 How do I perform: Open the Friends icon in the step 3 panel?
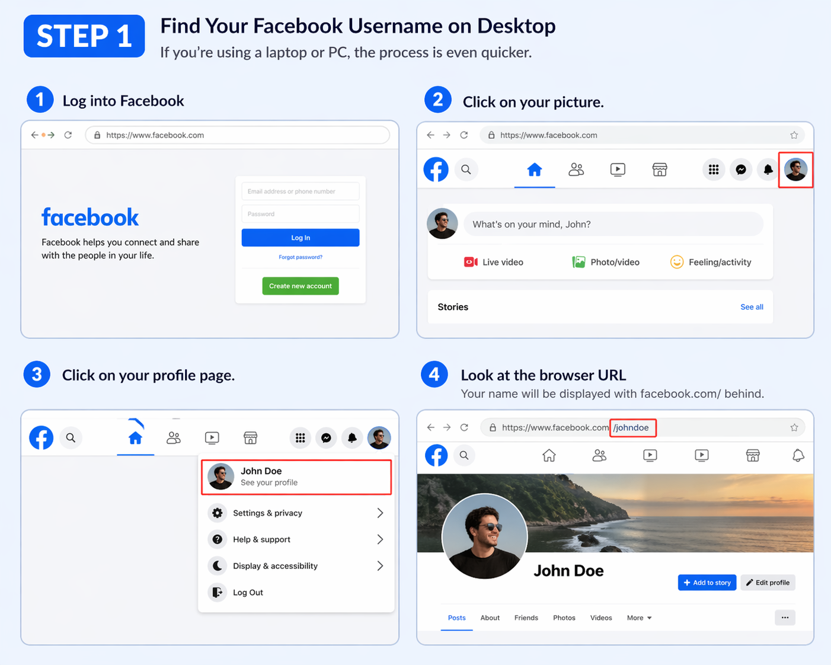pos(174,438)
